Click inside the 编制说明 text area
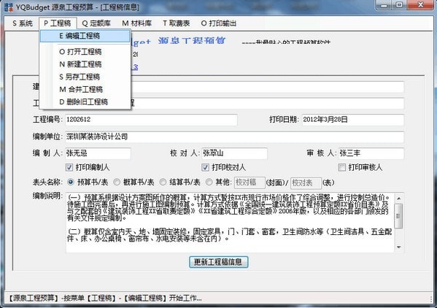This screenshot has width=437, height=308. click(231, 223)
